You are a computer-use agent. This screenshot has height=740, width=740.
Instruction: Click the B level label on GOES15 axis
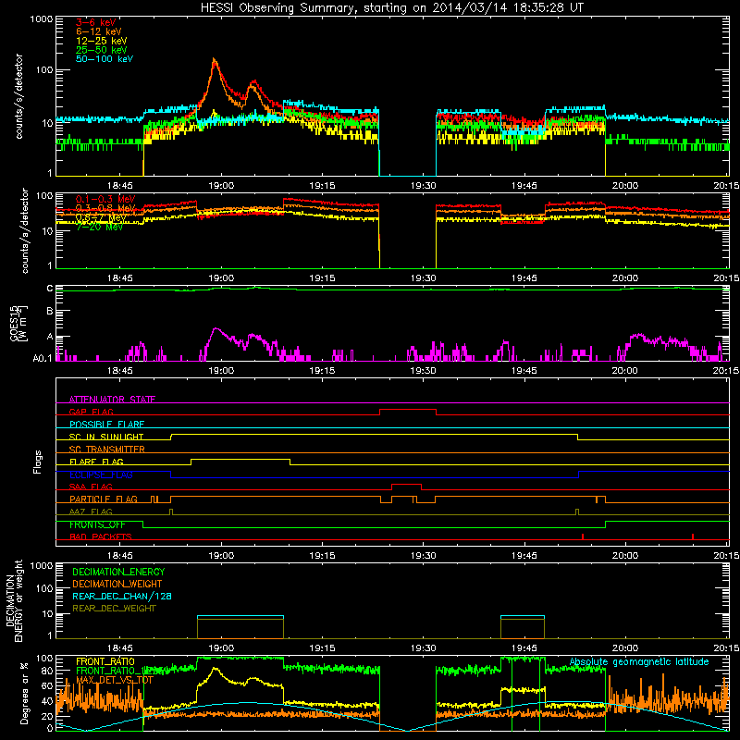coord(50,311)
